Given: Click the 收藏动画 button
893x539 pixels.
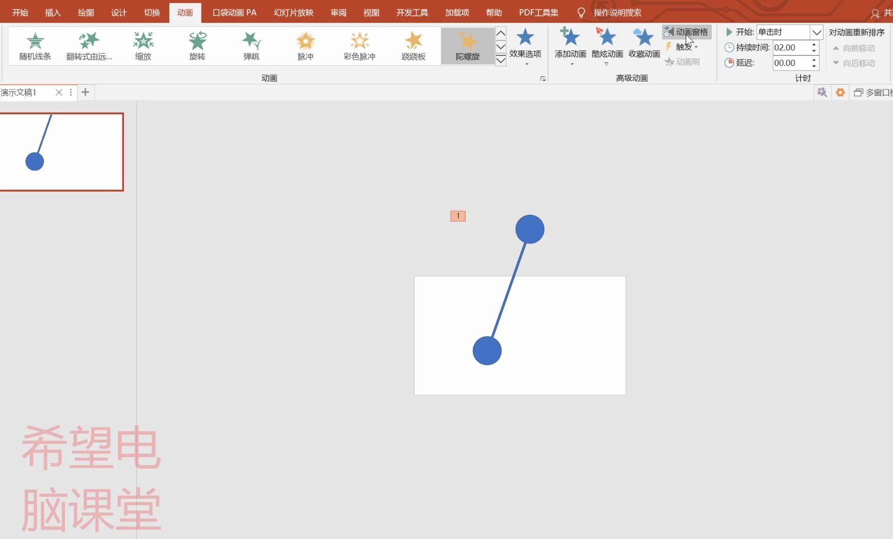Looking at the screenshot, I should 644,44.
